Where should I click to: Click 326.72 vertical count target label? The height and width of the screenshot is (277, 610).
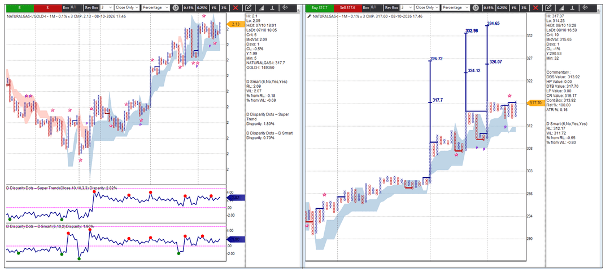pos(437,59)
